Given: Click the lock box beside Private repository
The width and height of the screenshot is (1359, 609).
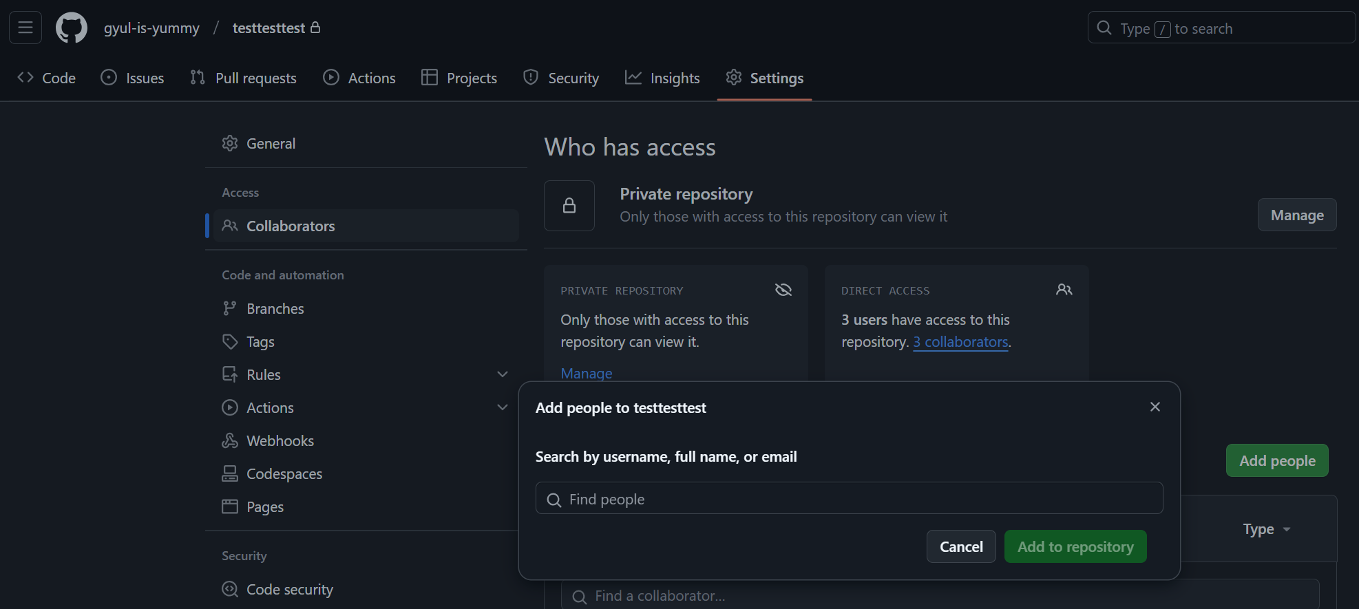Looking at the screenshot, I should (x=569, y=206).
